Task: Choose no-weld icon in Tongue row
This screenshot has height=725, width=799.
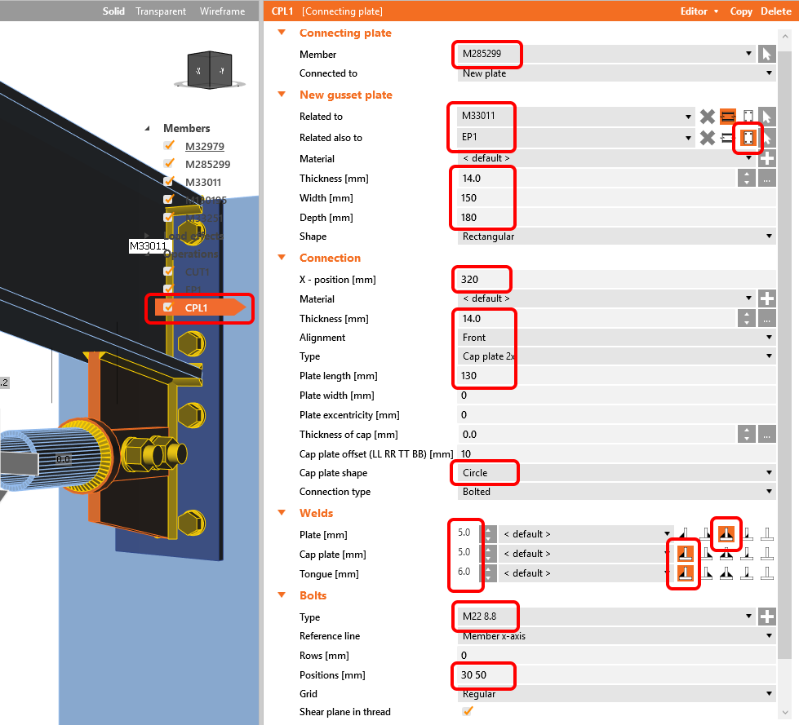Action: 767,573
